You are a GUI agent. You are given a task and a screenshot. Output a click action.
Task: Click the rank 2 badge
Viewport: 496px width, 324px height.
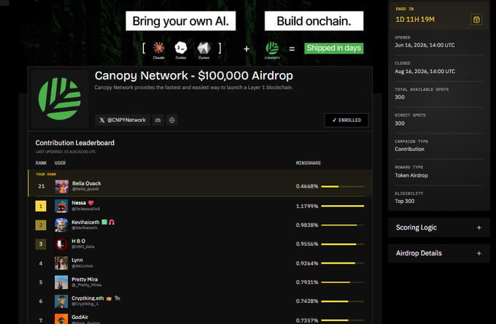coord(41,225)
